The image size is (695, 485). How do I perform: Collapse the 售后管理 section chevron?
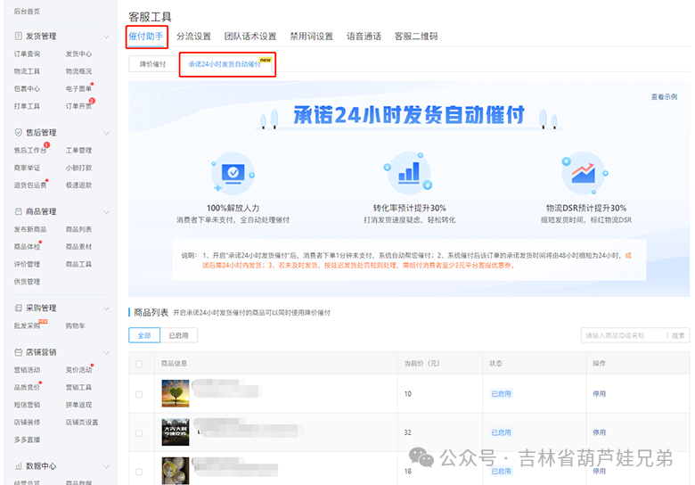(x=106, y=133)
